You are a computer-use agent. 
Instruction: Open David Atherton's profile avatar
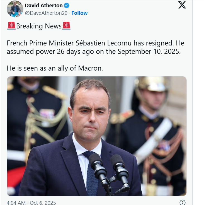15,9
